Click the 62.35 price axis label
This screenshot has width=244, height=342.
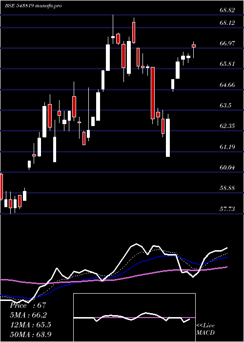point(227,126)
